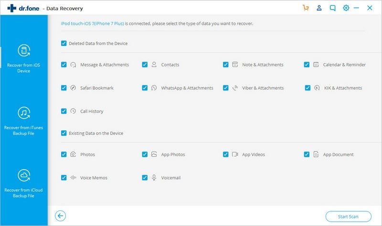Viewport: 382px width, 226px height.
Task: Click the Start Scan button
Action: tap(349, 216)
